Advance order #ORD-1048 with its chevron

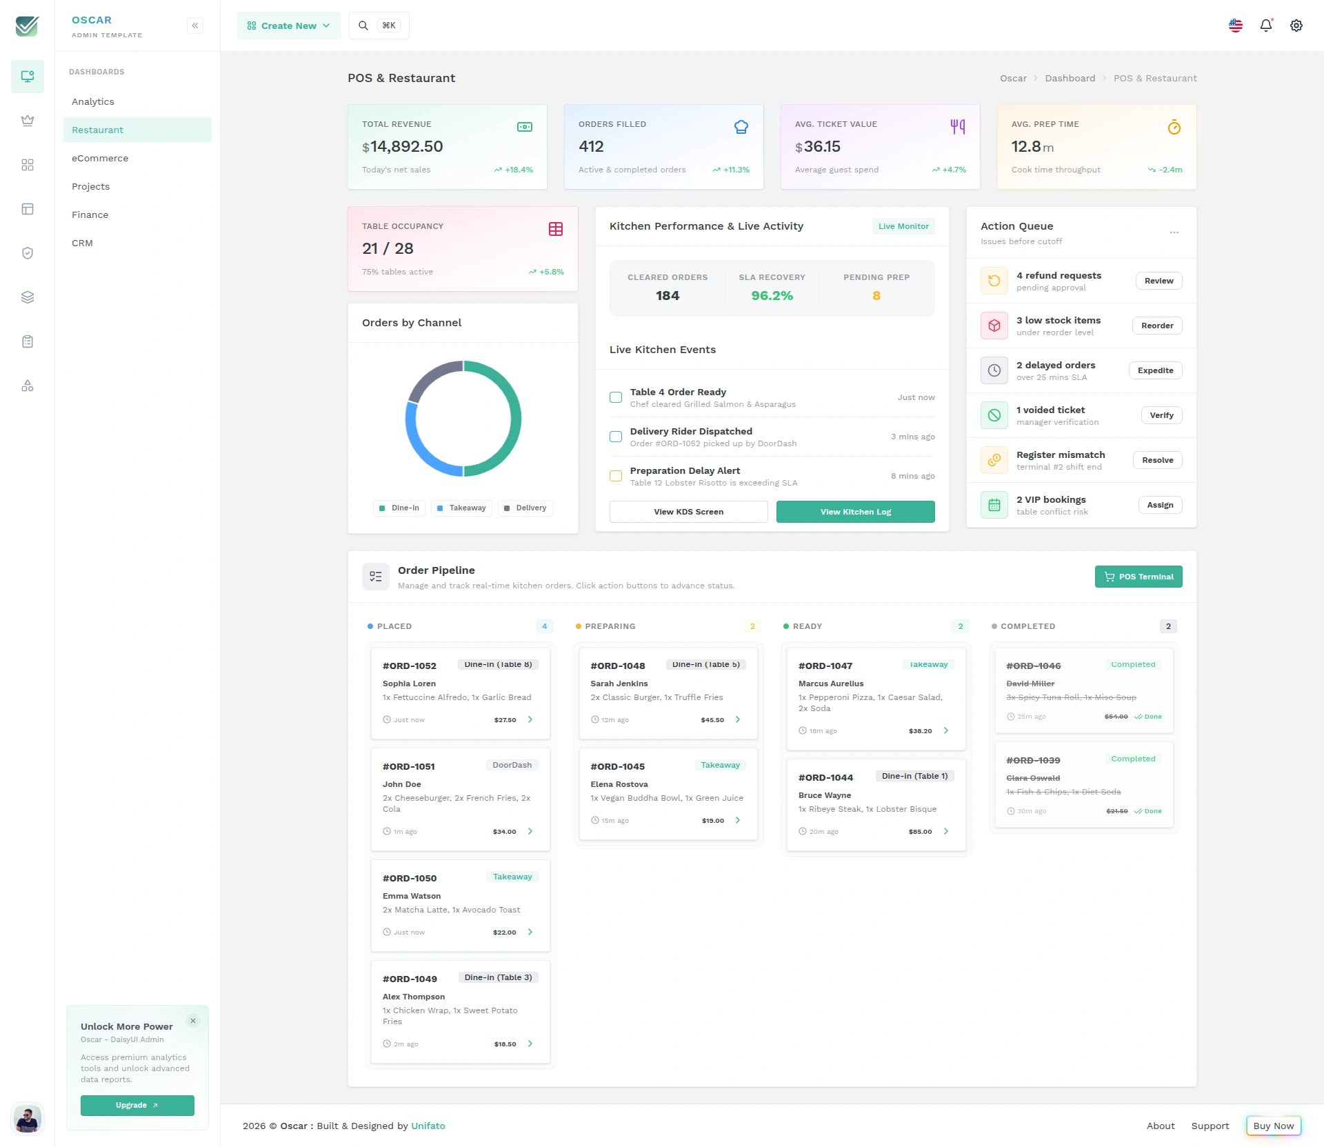(738, 719)
